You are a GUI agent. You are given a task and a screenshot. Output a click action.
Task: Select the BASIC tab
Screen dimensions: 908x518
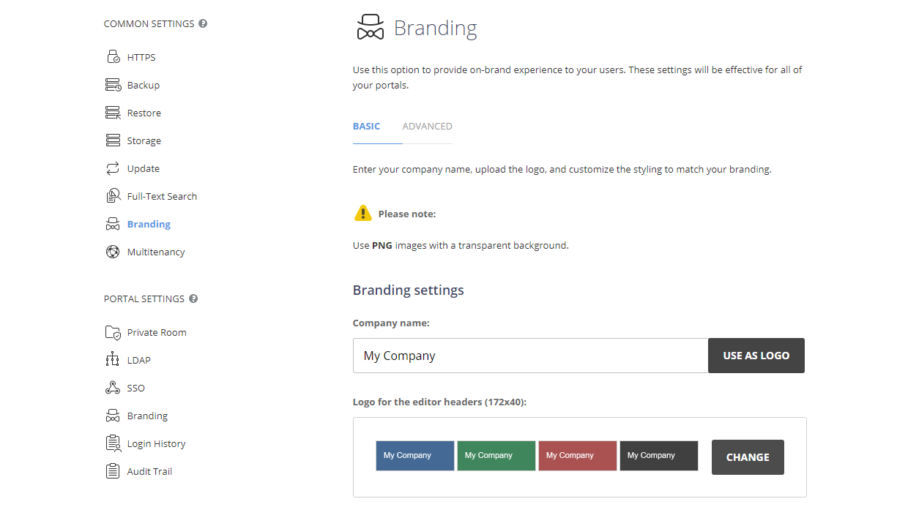(x=366, y=126)
